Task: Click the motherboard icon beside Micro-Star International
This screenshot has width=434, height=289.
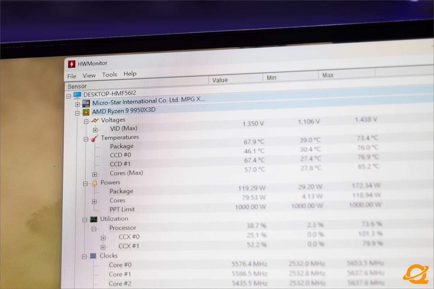Action: click(86, 103)
